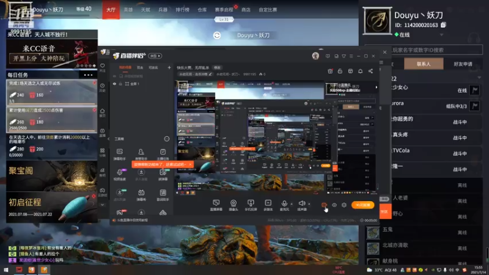Viewport: 489px width, 275px height.
Task: Open 初启征程 event banner
Action: pyautogui.click(x=52, y=207)
